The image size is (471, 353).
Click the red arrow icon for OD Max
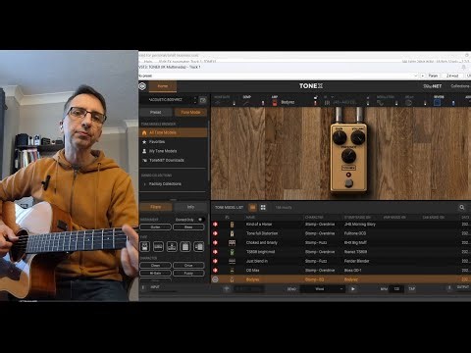click(x=215, y=270)
